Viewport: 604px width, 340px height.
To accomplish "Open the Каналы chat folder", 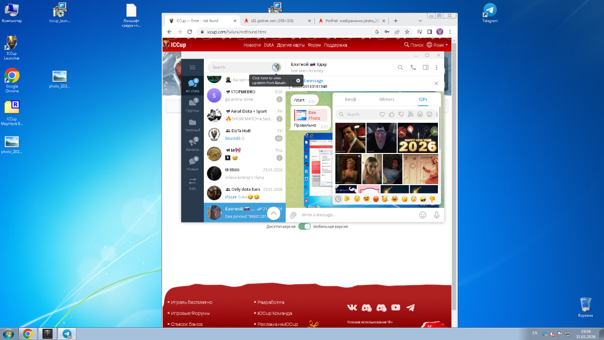I will click(193, 144).
